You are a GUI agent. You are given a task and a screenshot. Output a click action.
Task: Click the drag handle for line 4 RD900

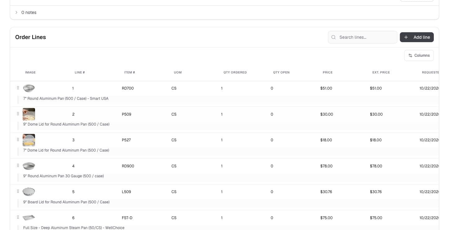[18, 166]
